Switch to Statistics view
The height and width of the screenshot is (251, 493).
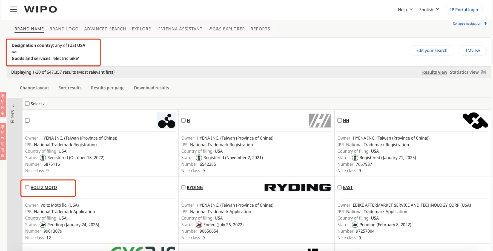pos(464,72)
